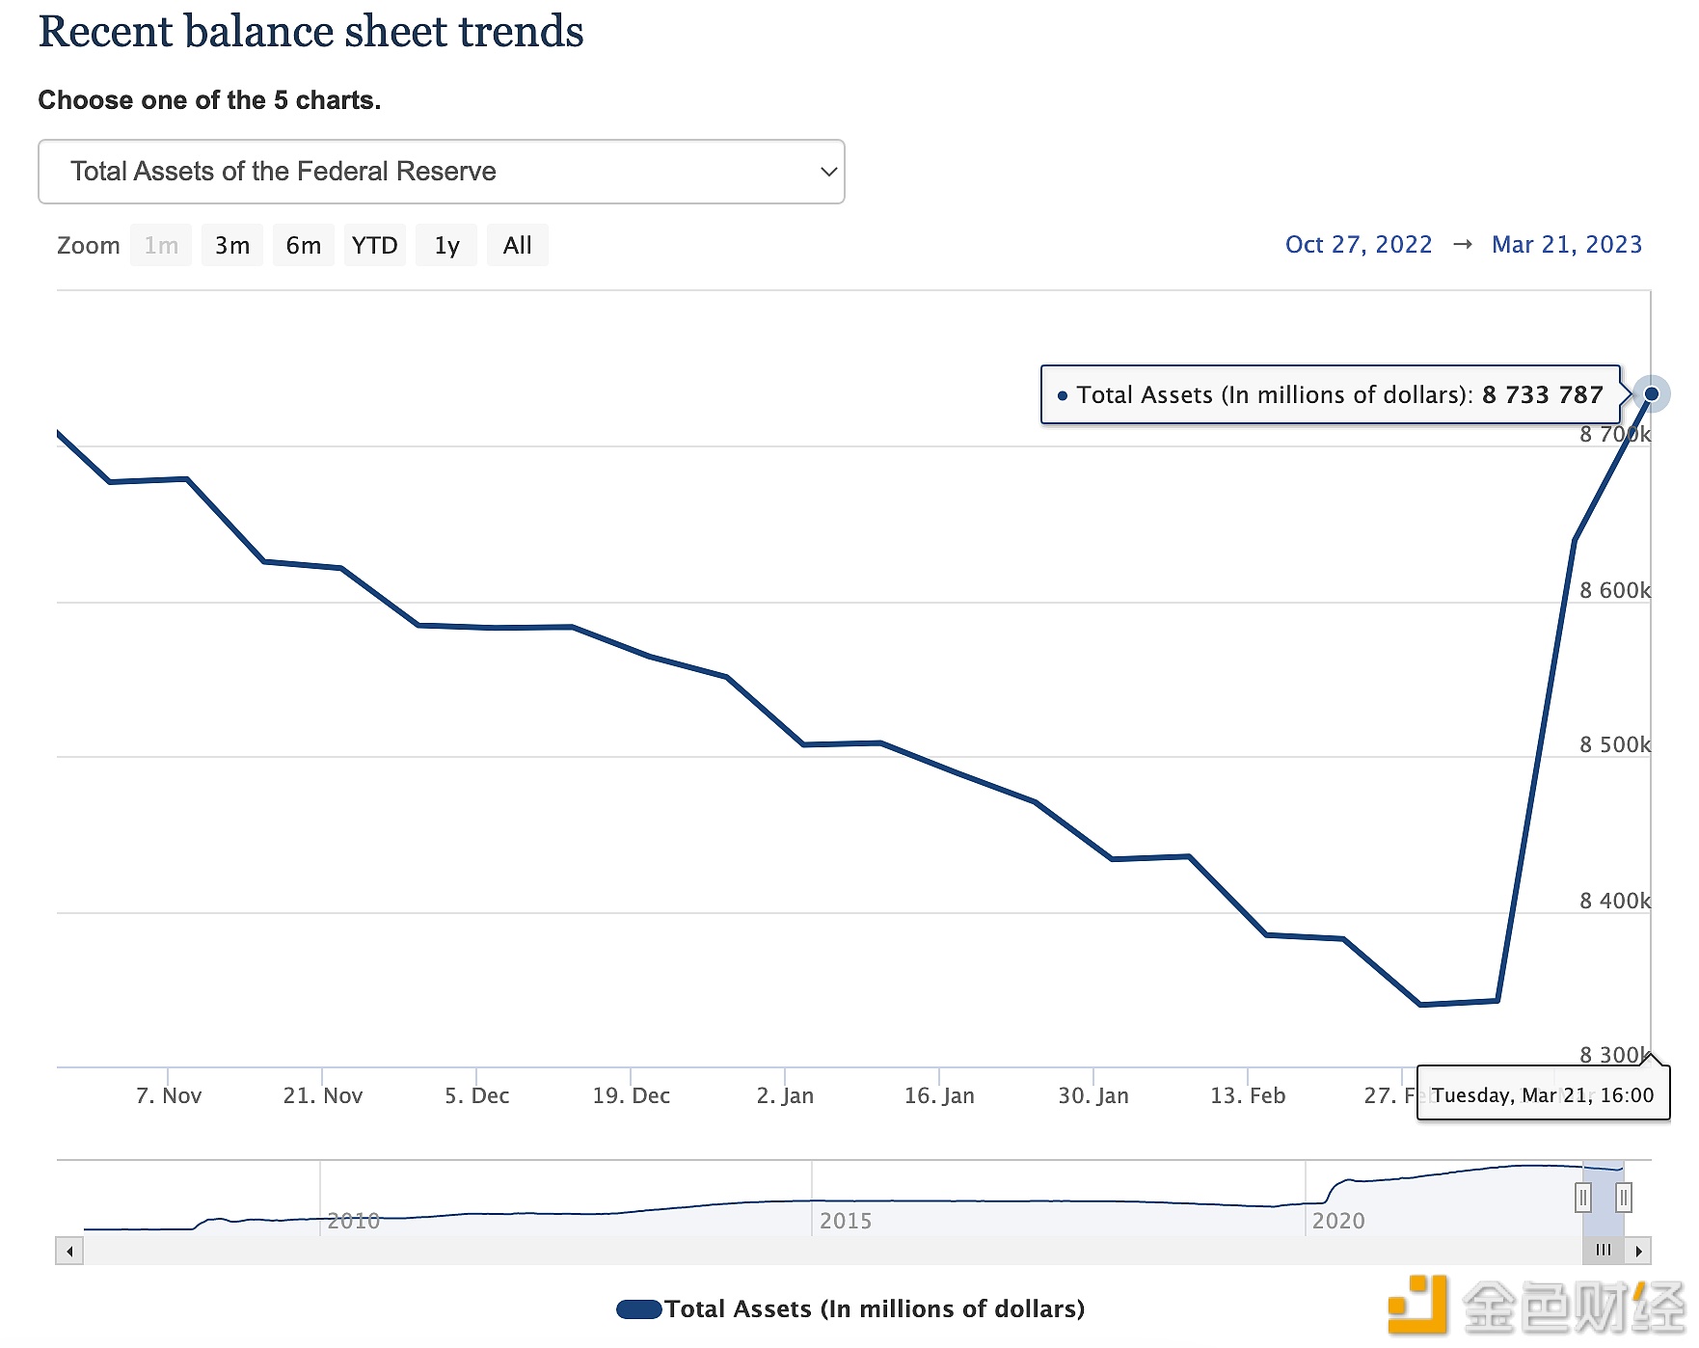The image size is (1699, 1348).
Task: Switch zoom to YTD
Action: (x=374, y=246)
